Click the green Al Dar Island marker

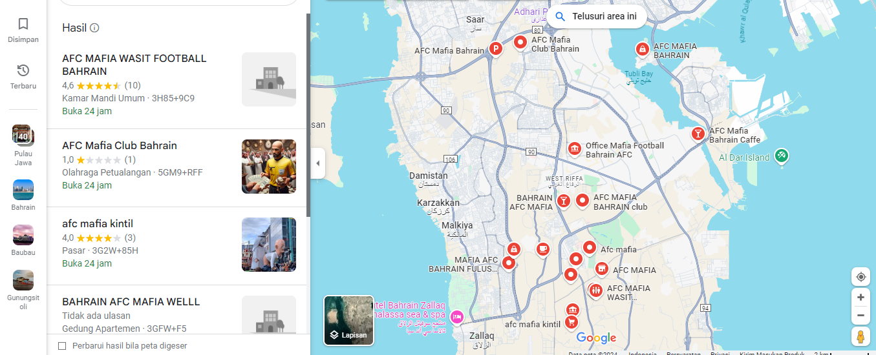pos(782,156)
